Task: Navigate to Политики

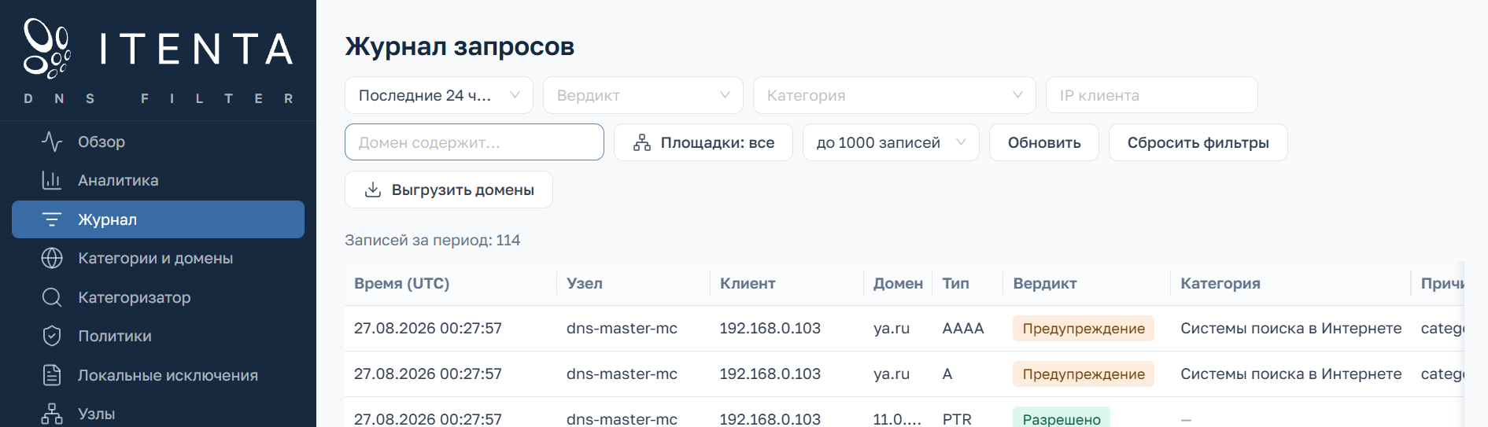Action: click(158, 336)
